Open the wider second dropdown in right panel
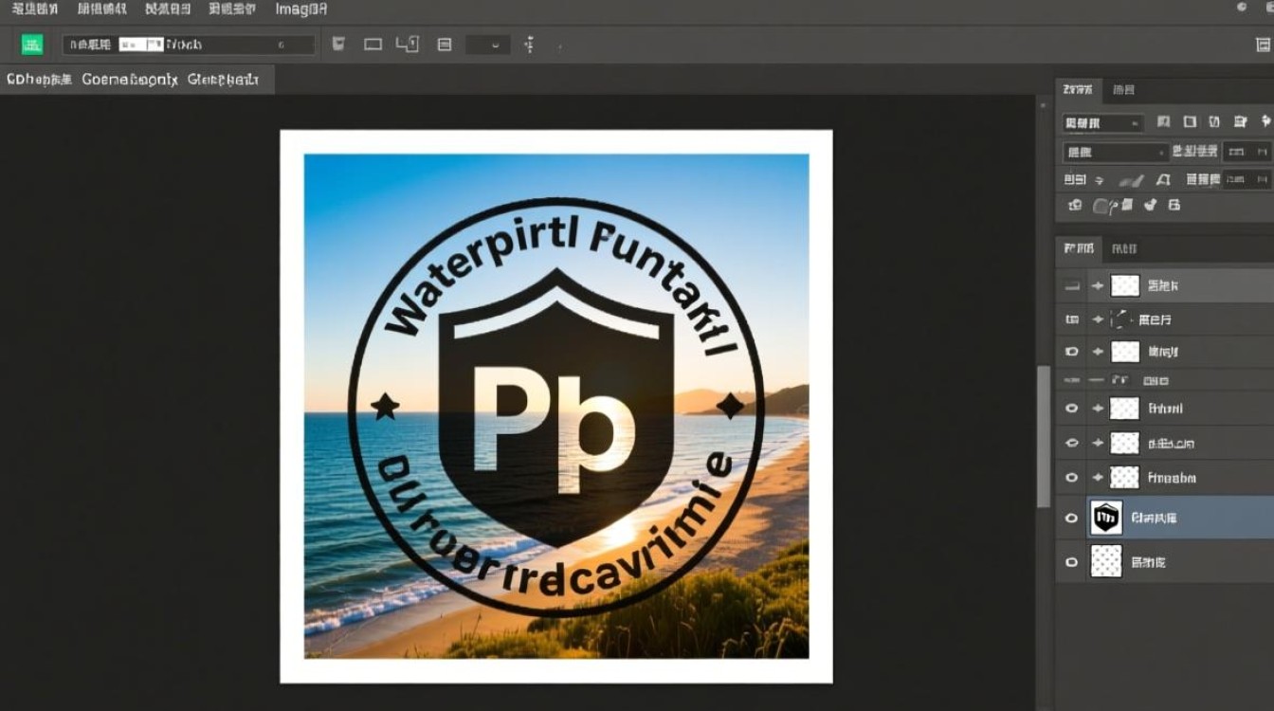Viewport: 1274px width, 711px height. 1116,152
